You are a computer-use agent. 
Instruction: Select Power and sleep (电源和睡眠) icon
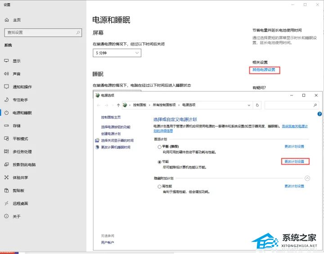(x=7, y=113)
